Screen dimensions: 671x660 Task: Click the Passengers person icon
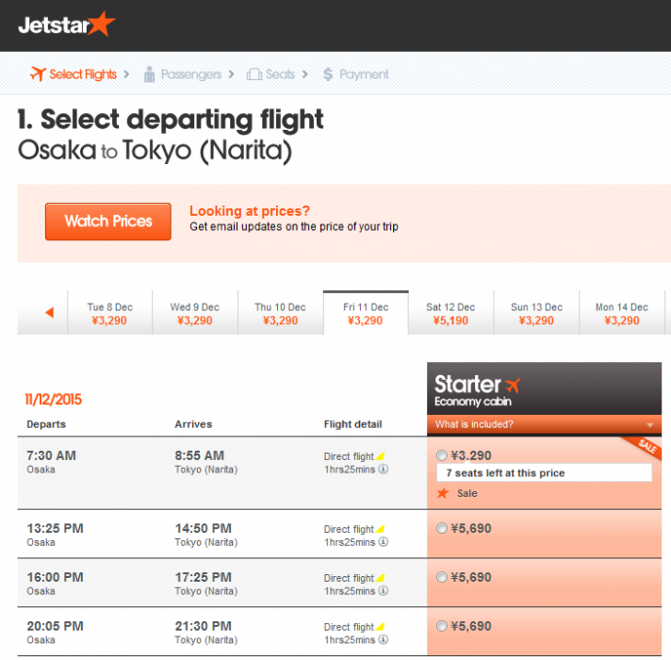click(149, 74)
